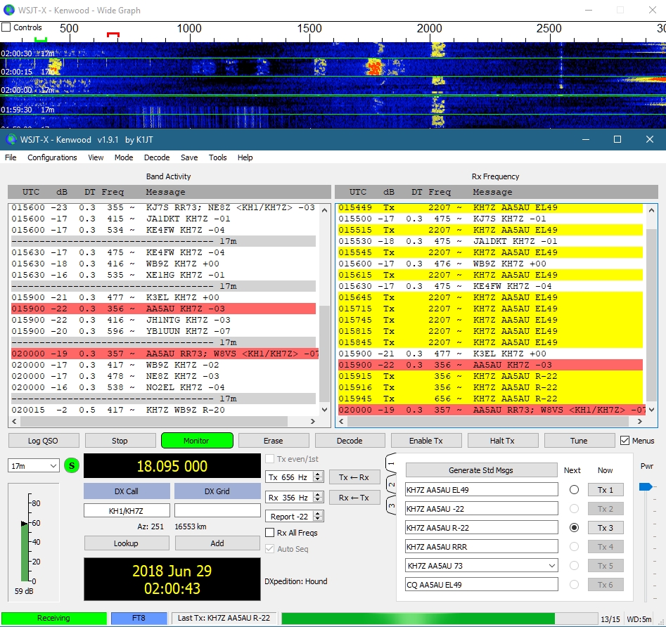Open the Tools menu

217,157
